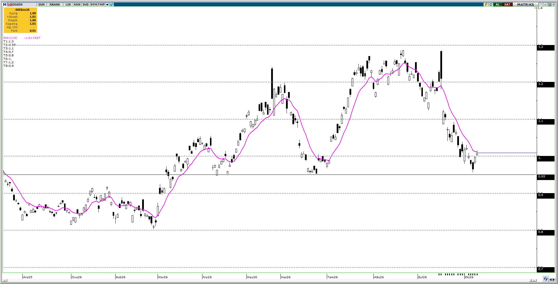The image size is (558, 284).
Task: Click the SVD toolbar button
Action: pos(86,5)
